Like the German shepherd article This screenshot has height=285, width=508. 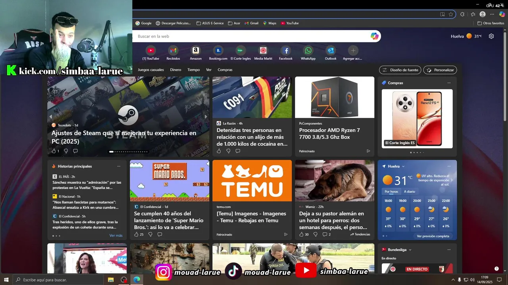(x=302, y=234)
